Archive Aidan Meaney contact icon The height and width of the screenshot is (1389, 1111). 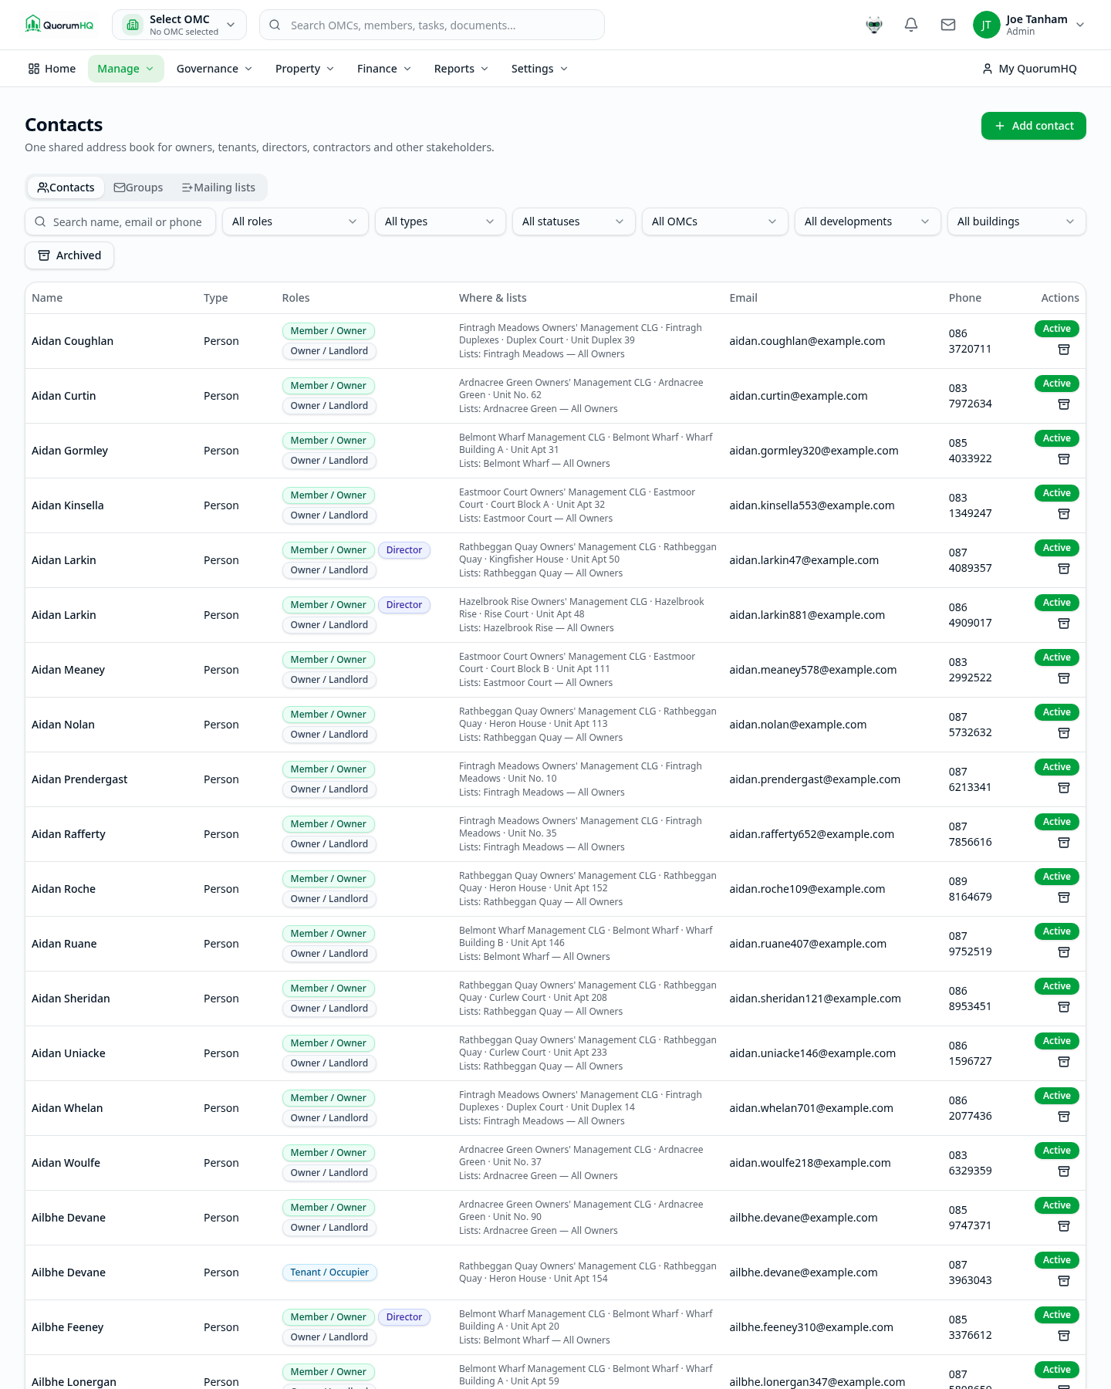pyautogui.click(x=1064, y=678)
